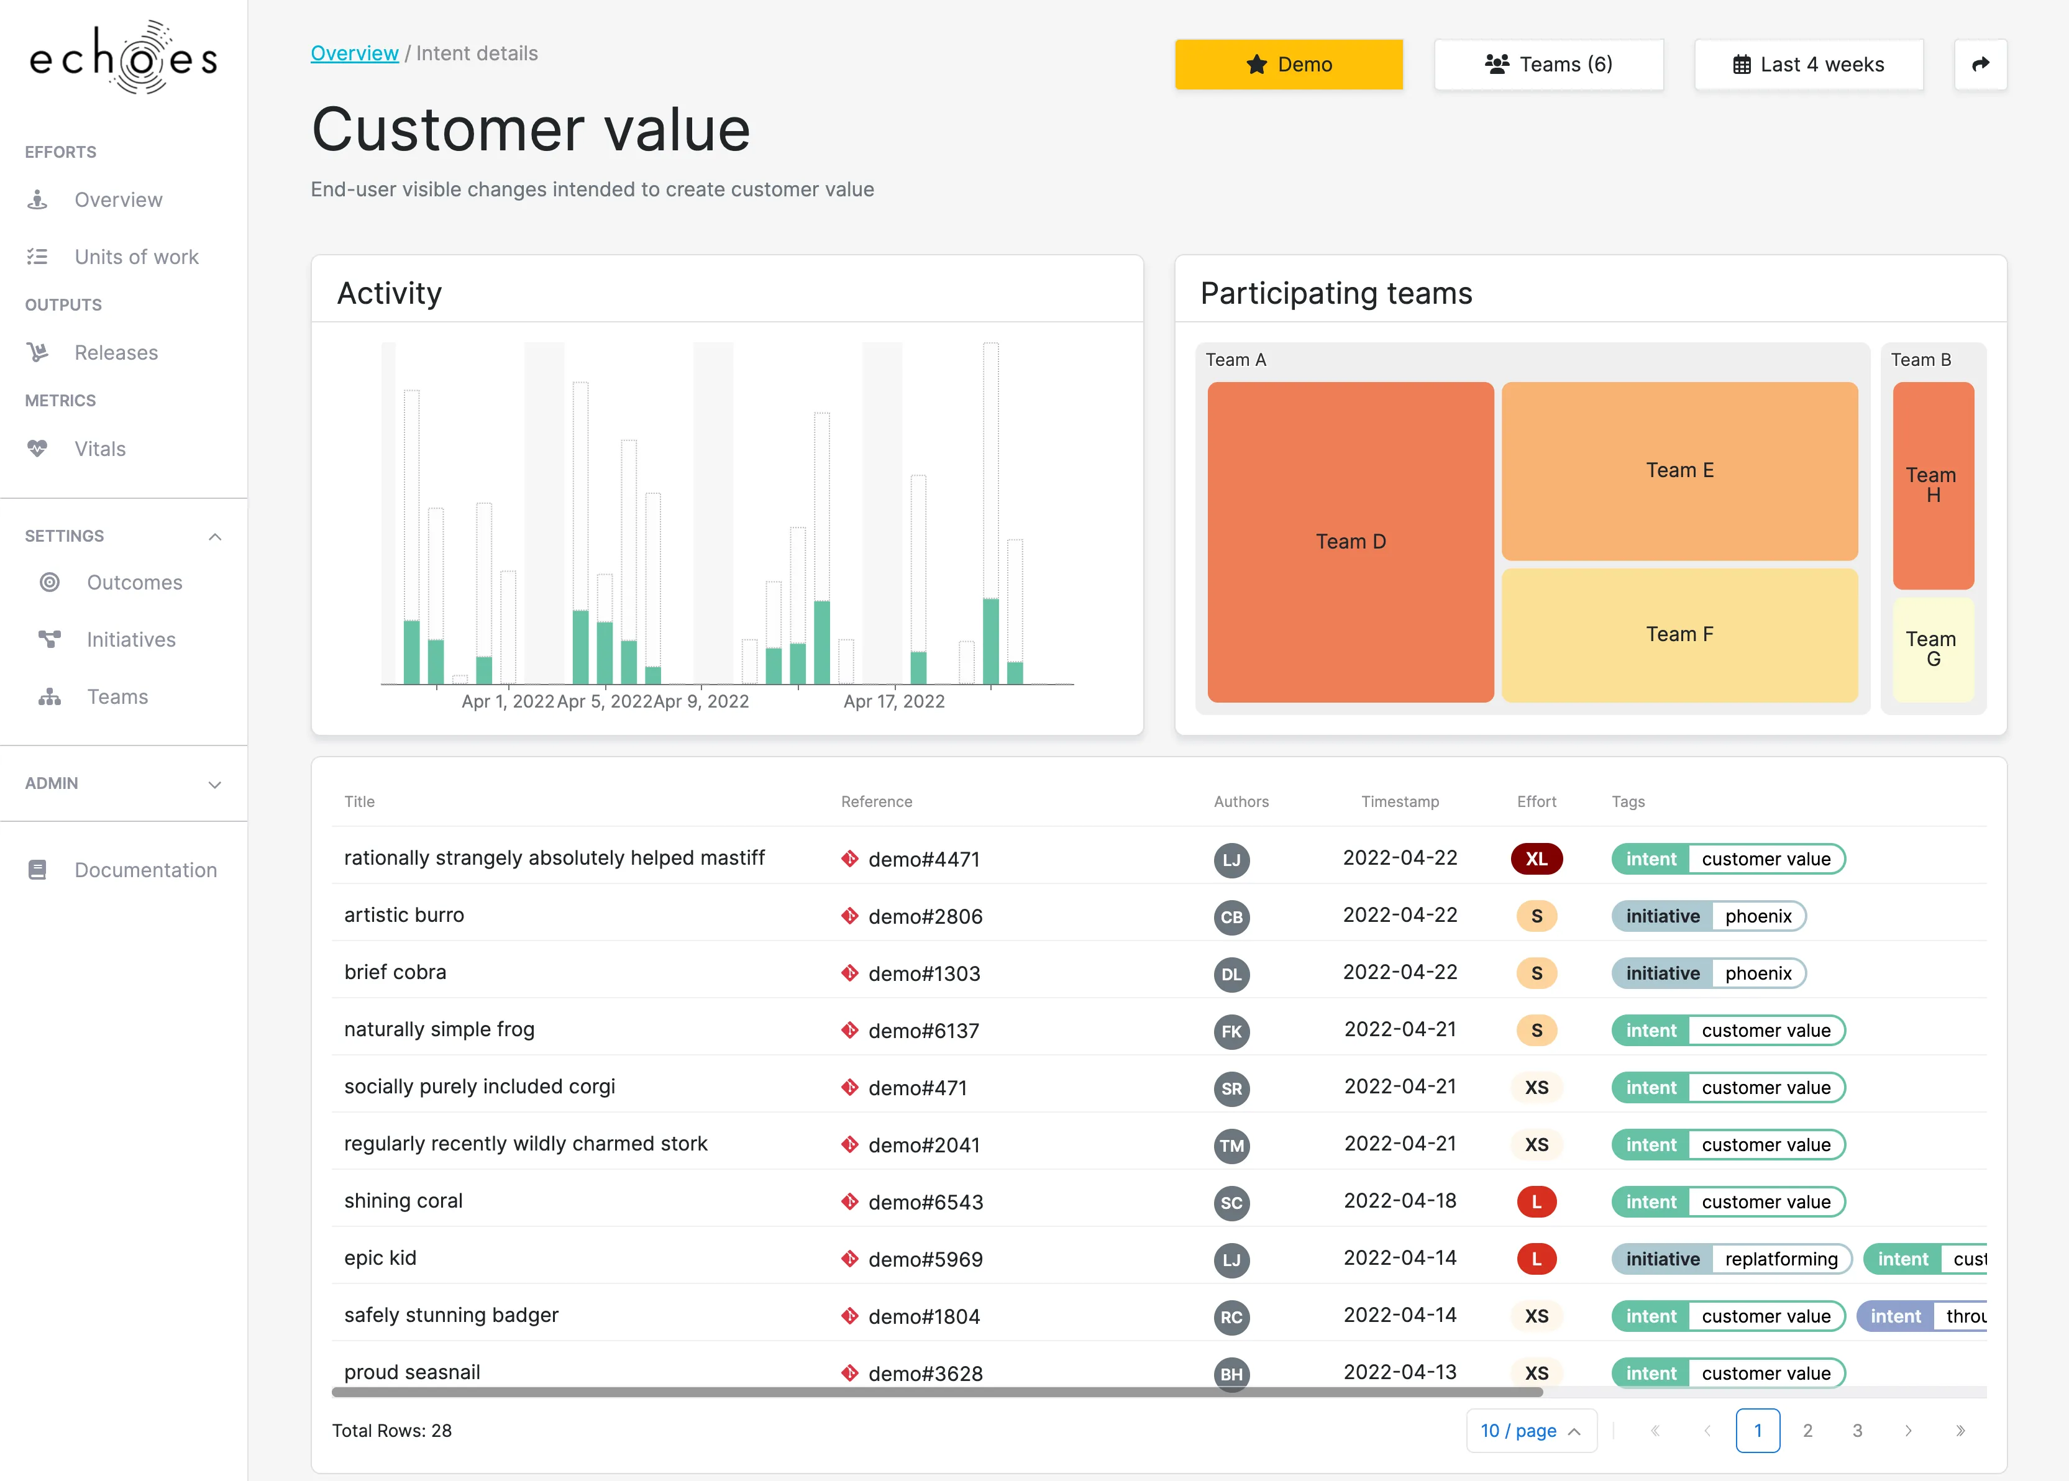Click the next page arrow
This screenshot has width=2069, height=1481.
[1907, 1431]
